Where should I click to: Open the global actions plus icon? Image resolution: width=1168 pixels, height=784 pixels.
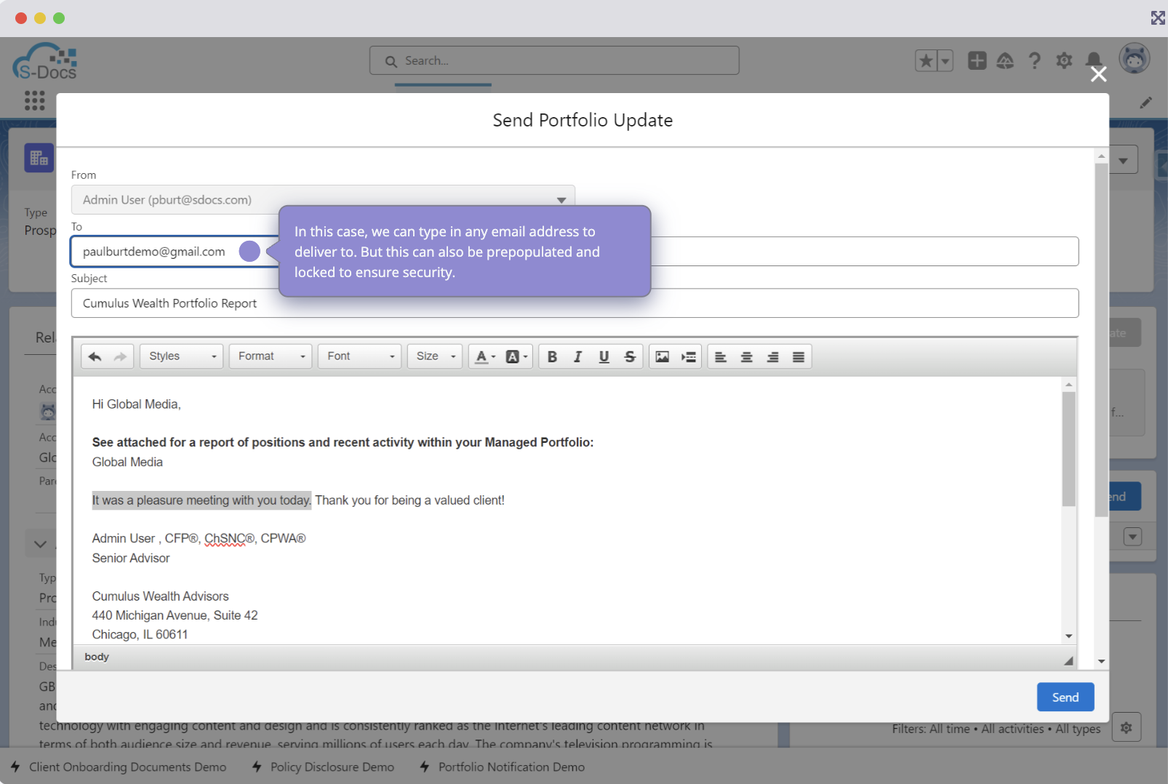tap(977, 60)
